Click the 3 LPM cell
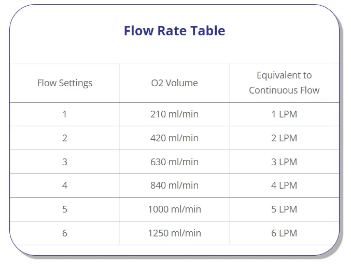The height and width of the screenshot is (265, 351). (x=284, y=162)
